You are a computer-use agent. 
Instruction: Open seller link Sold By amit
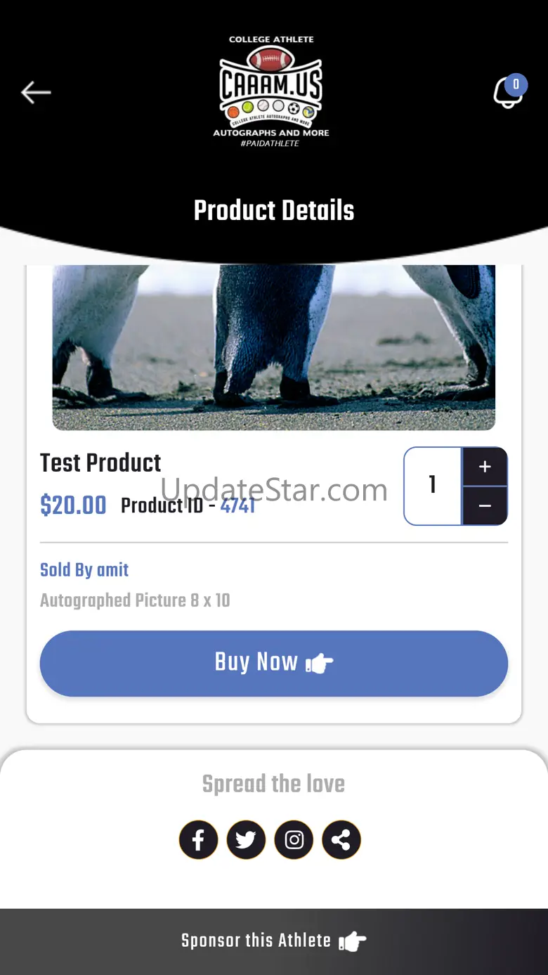(84, 569)
